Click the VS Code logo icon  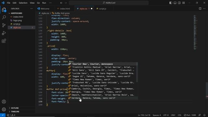[x=3, y=3]
